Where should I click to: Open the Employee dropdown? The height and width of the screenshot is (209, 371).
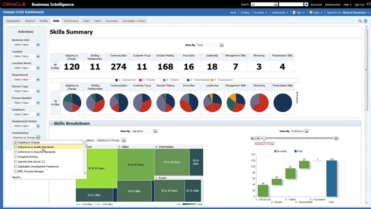(x=38, y=114)
